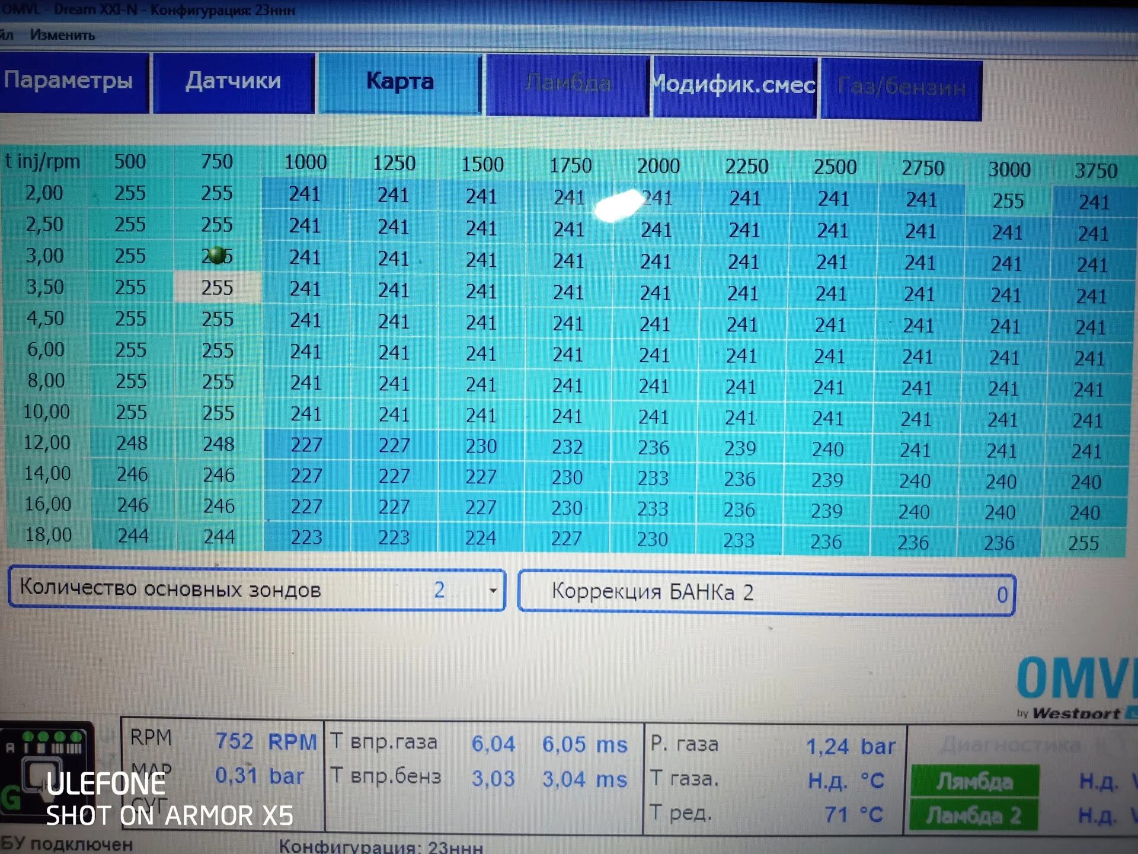The height and width of the screenshot is (854, 1138).
Task: Open the Изменить menu
Action: click(x=62, y=35)
